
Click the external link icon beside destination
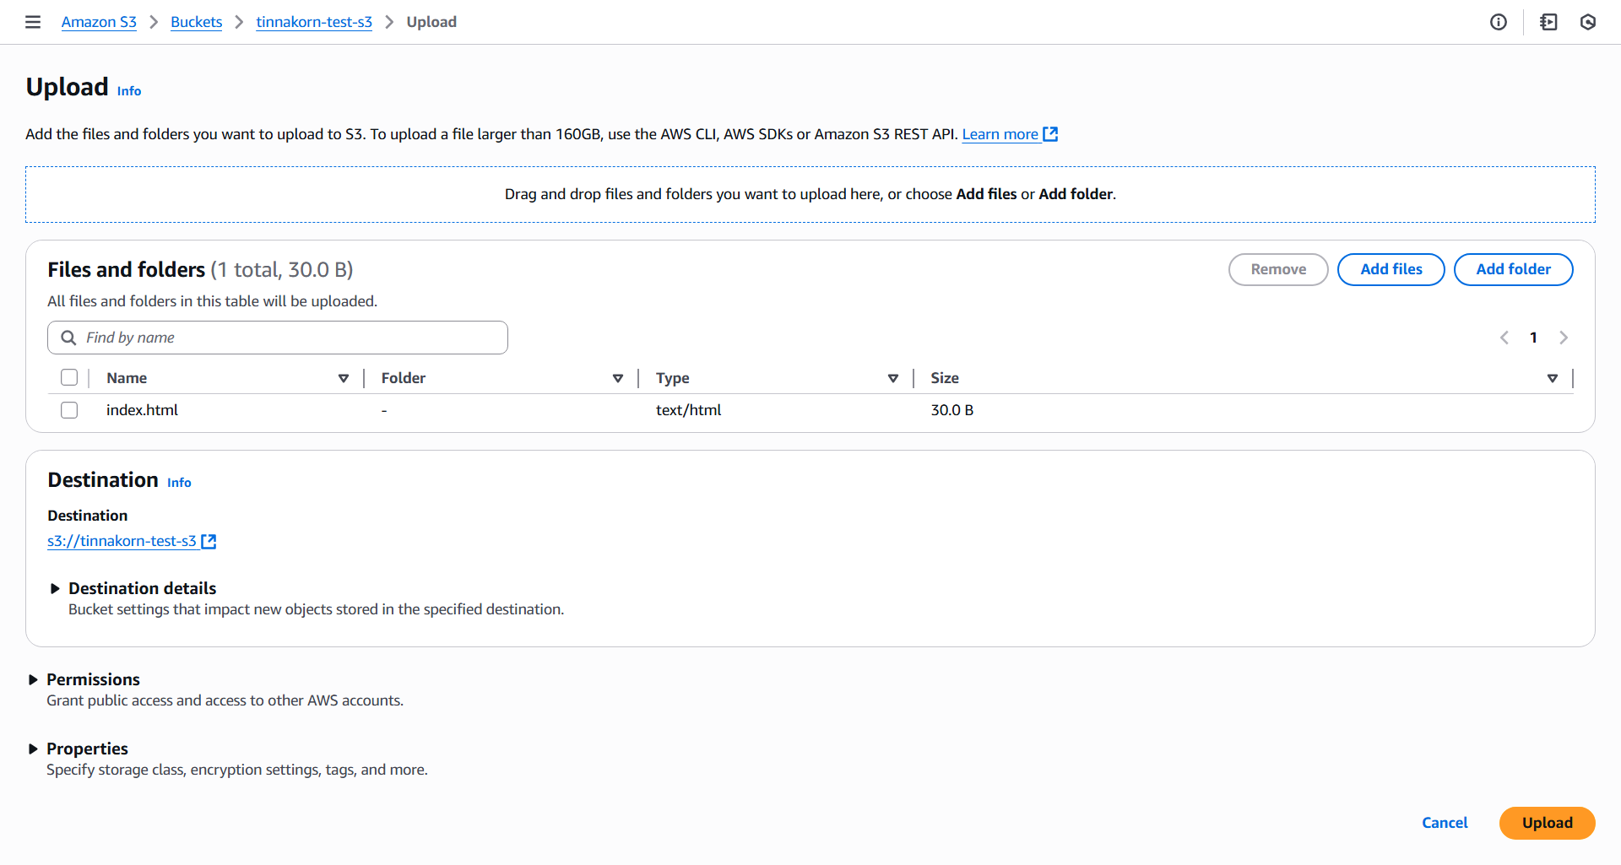click(x=209, y=542)
